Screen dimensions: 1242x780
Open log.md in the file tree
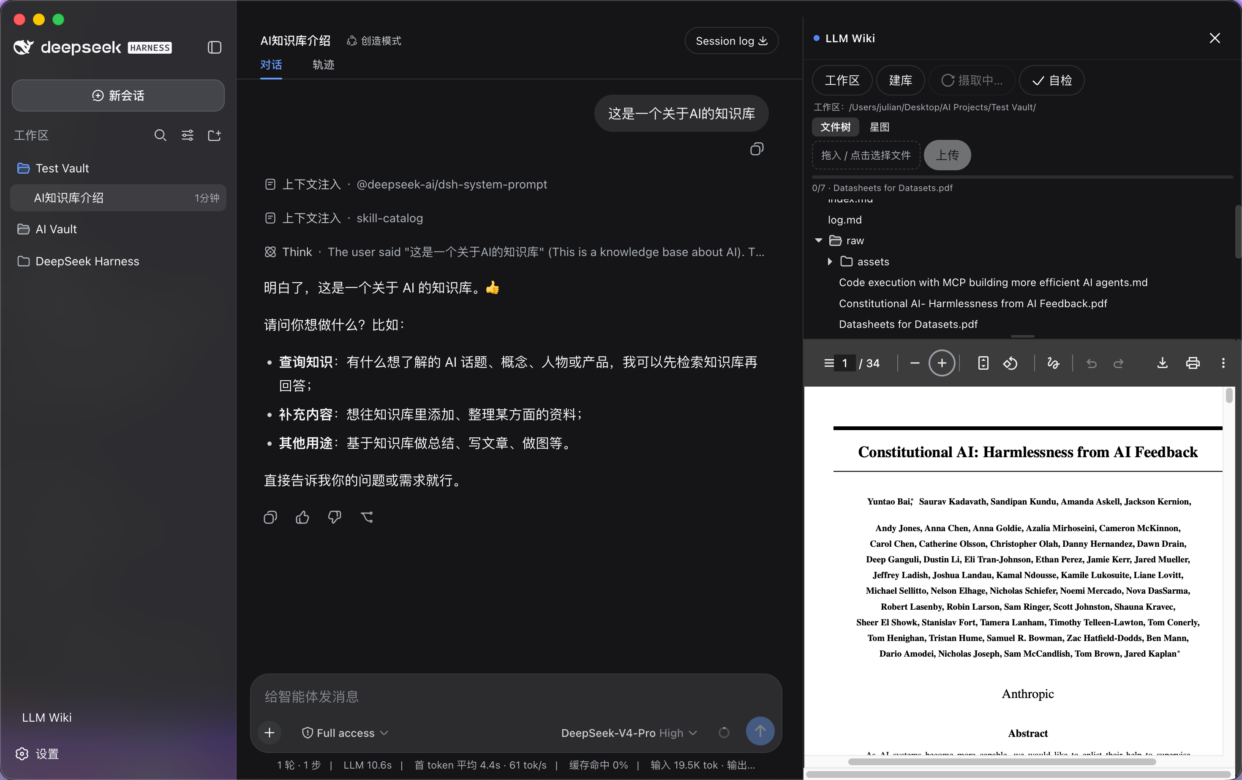(x=844, y=220)
